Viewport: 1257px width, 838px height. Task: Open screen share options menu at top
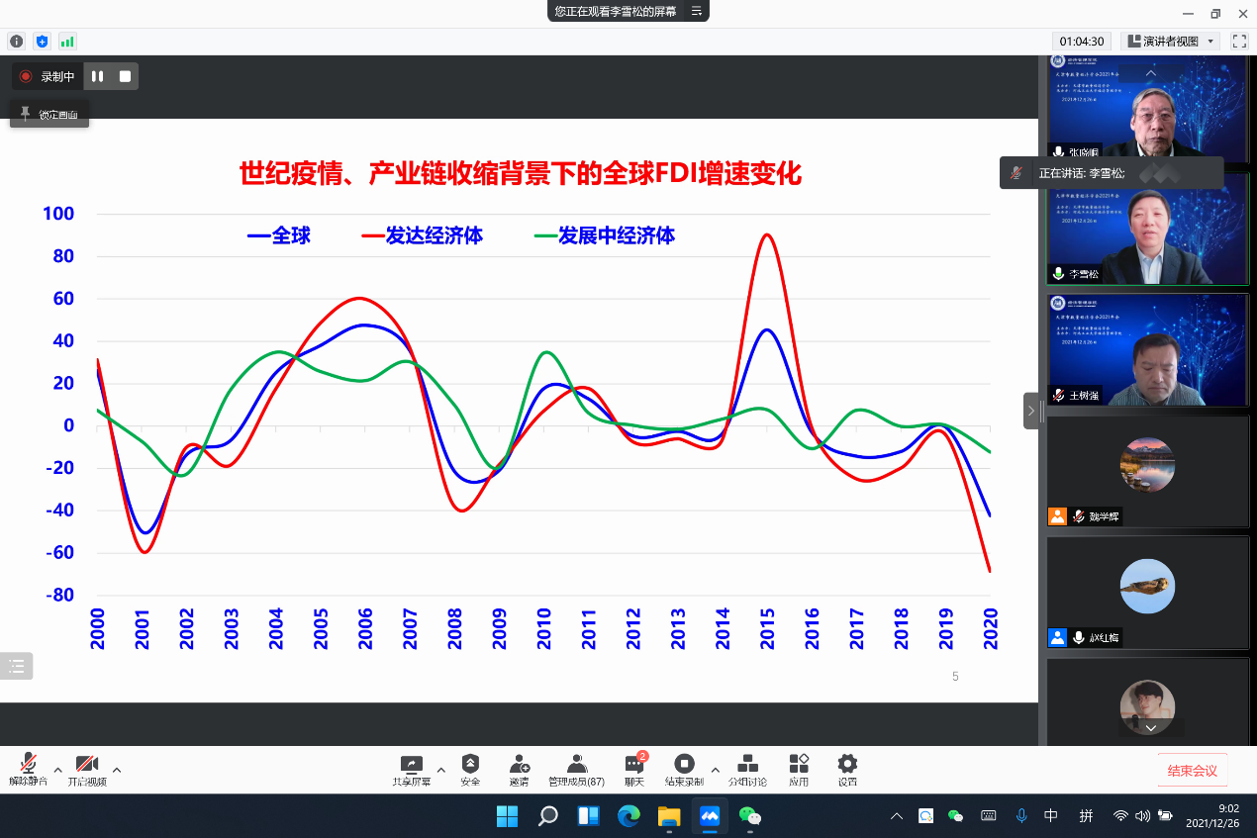[696, 11]
